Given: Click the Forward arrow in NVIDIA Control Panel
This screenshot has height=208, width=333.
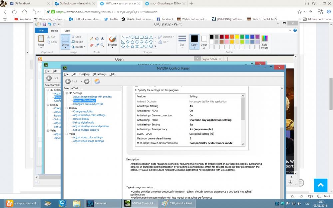Looking at the screenshot, I should click(87, 81).
